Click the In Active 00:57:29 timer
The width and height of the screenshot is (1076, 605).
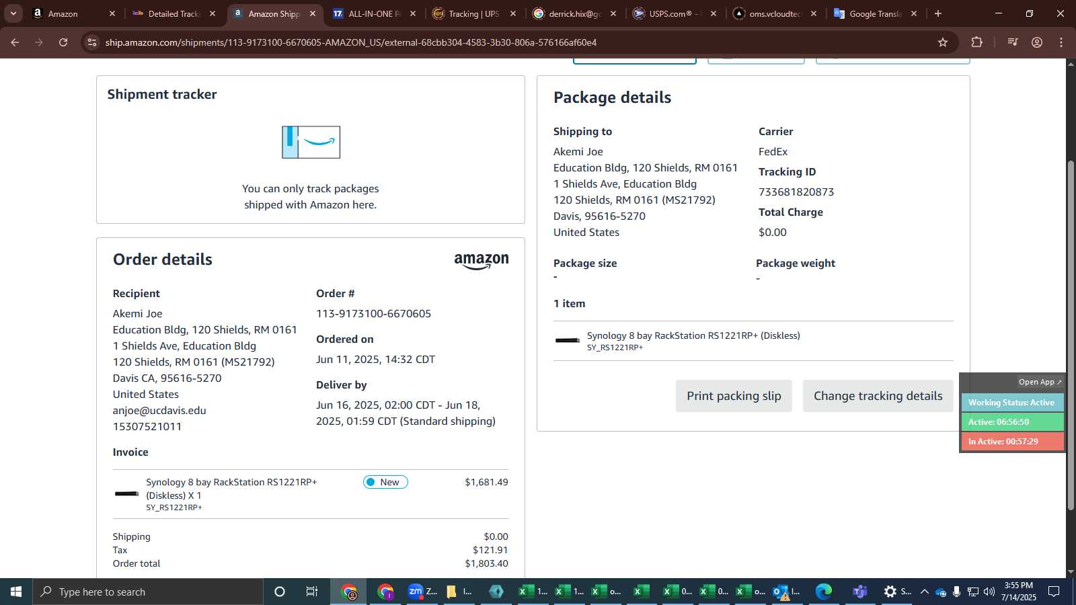click(x=1012, y=442)
